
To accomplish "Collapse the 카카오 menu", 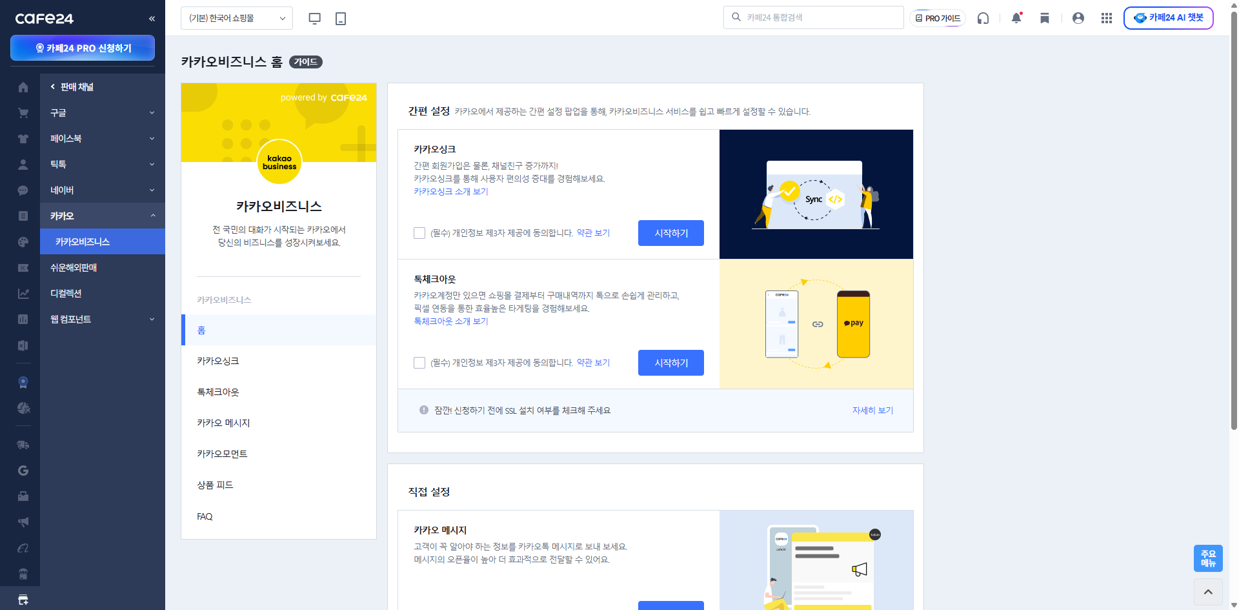I will [103, 216].
